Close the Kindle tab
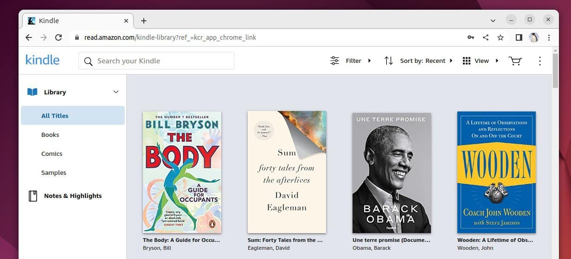 pyautogui.click(x=126, y=21)
